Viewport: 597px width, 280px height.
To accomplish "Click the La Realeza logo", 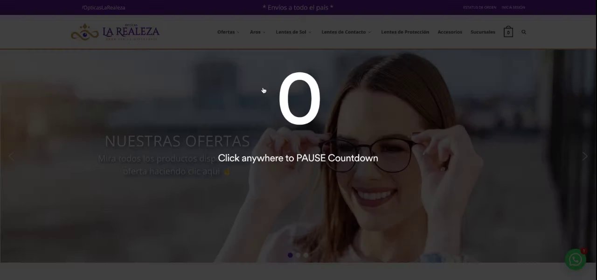I will pyautogui.click(x=115, y=32).
